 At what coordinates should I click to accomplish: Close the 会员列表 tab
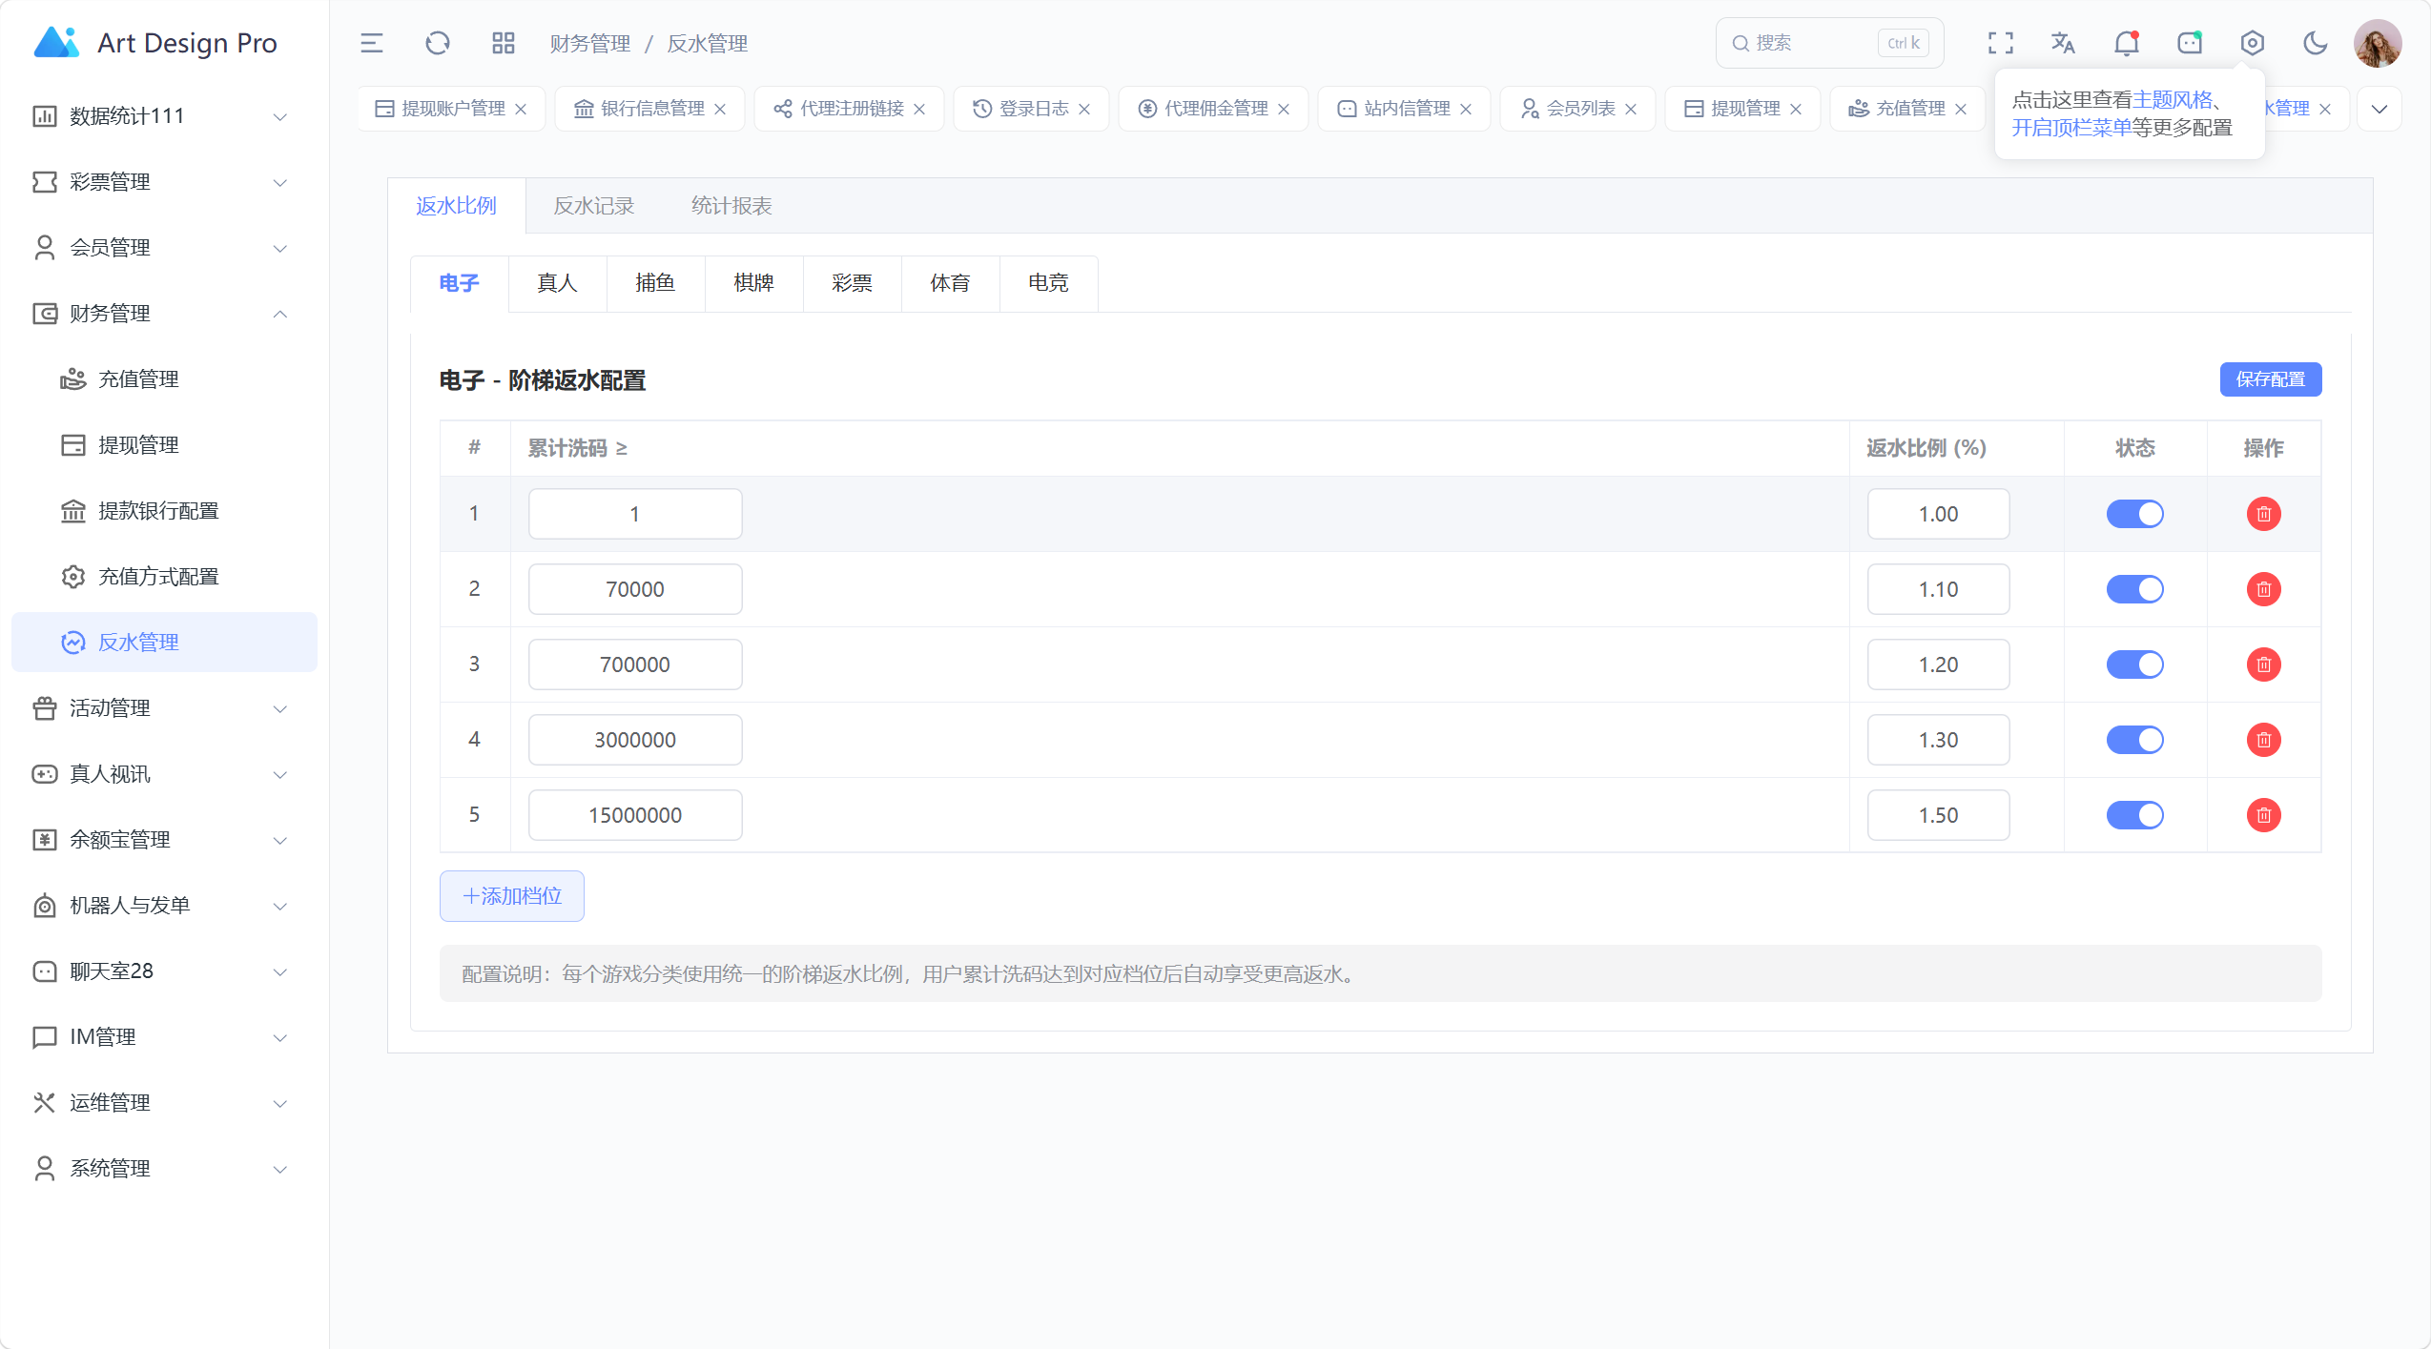click(1631, 109)
